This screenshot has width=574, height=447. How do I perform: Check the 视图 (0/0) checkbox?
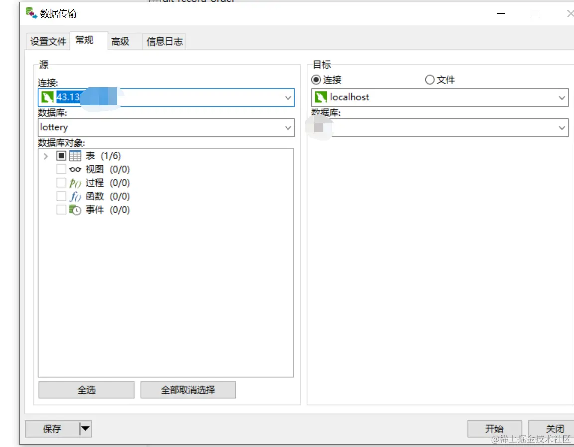click(61, 169)
